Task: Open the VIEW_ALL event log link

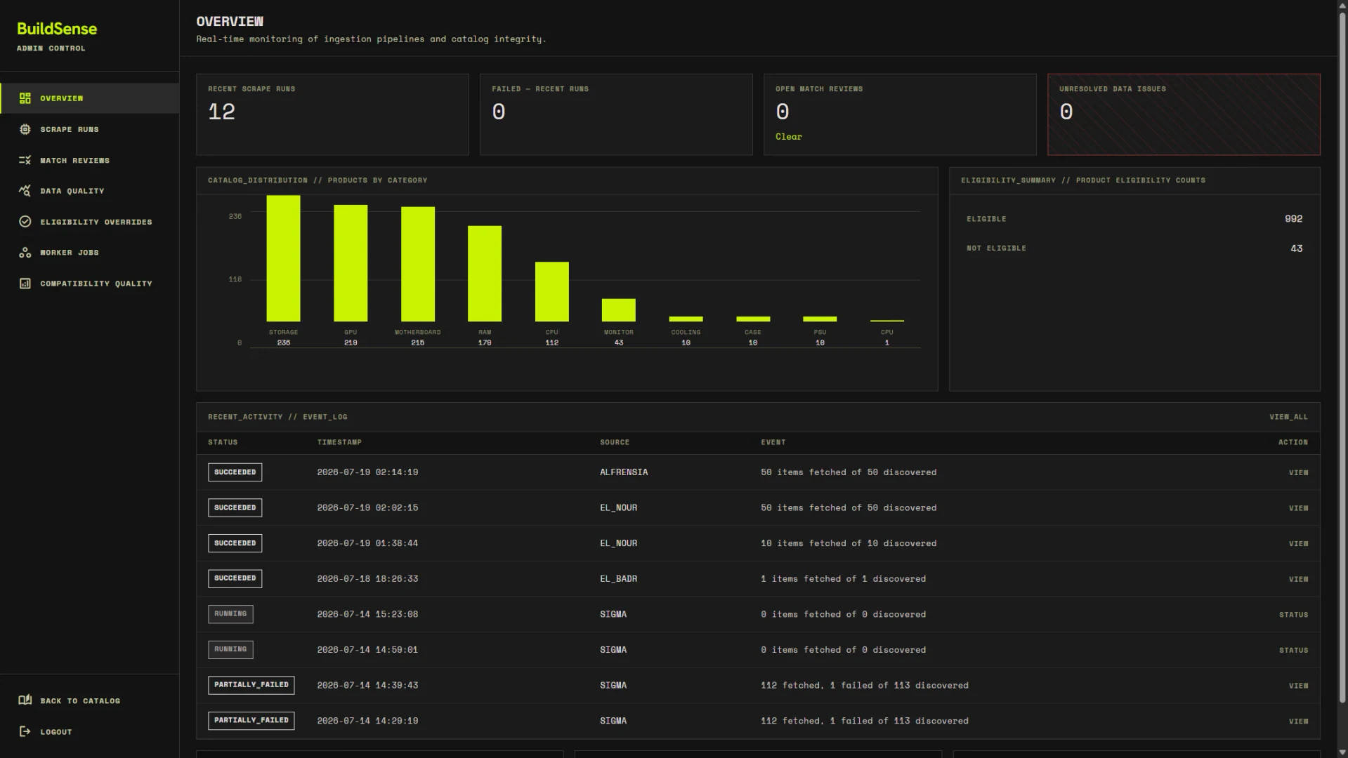Action: pyautogui.click(x=1288, y=417)
